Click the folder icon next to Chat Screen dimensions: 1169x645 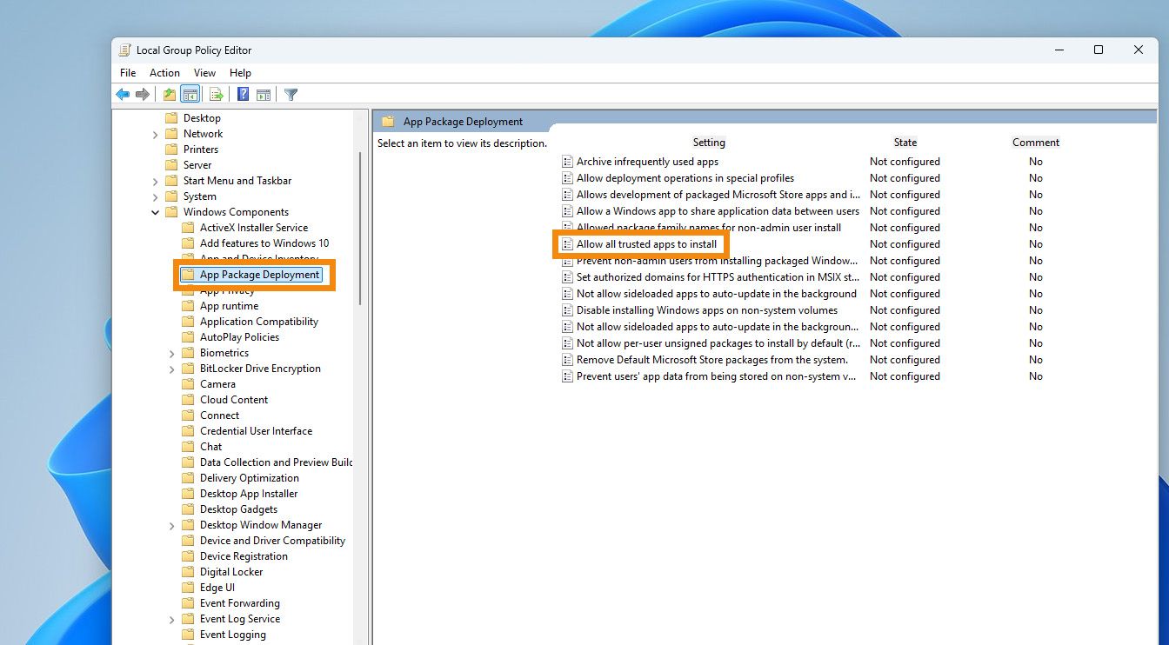click(188, 447)
